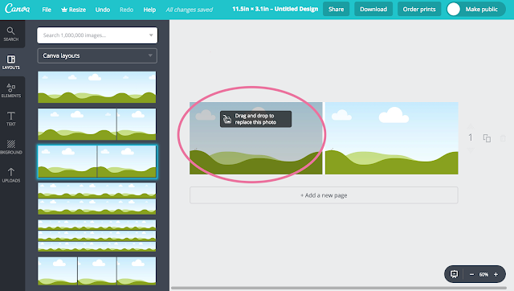Click the copy page icon
Viewport: 514px width, 291px height.
(487, 138)
